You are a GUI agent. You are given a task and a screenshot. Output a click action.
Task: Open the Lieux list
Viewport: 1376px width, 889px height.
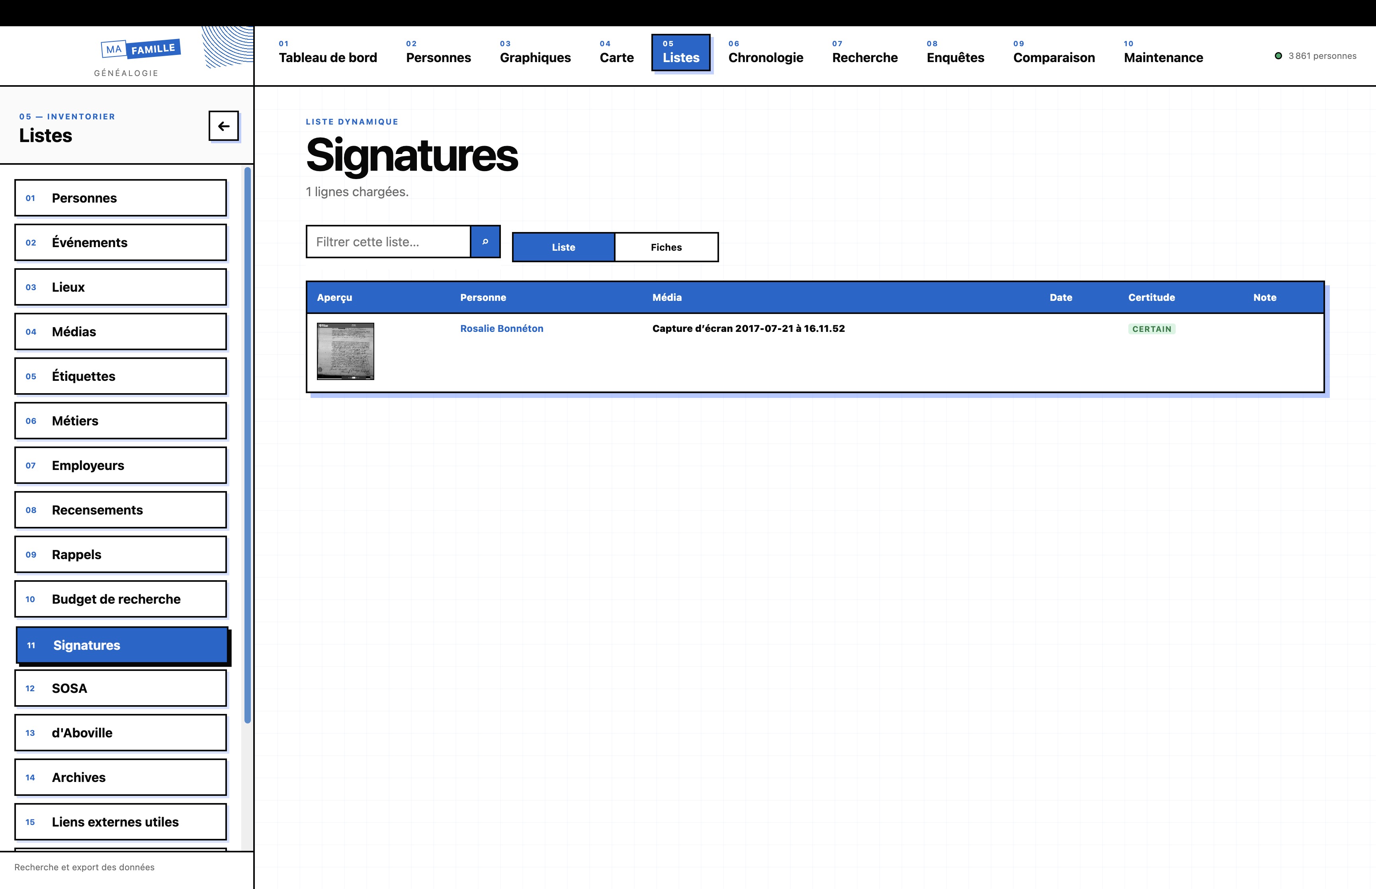point(121,287)
